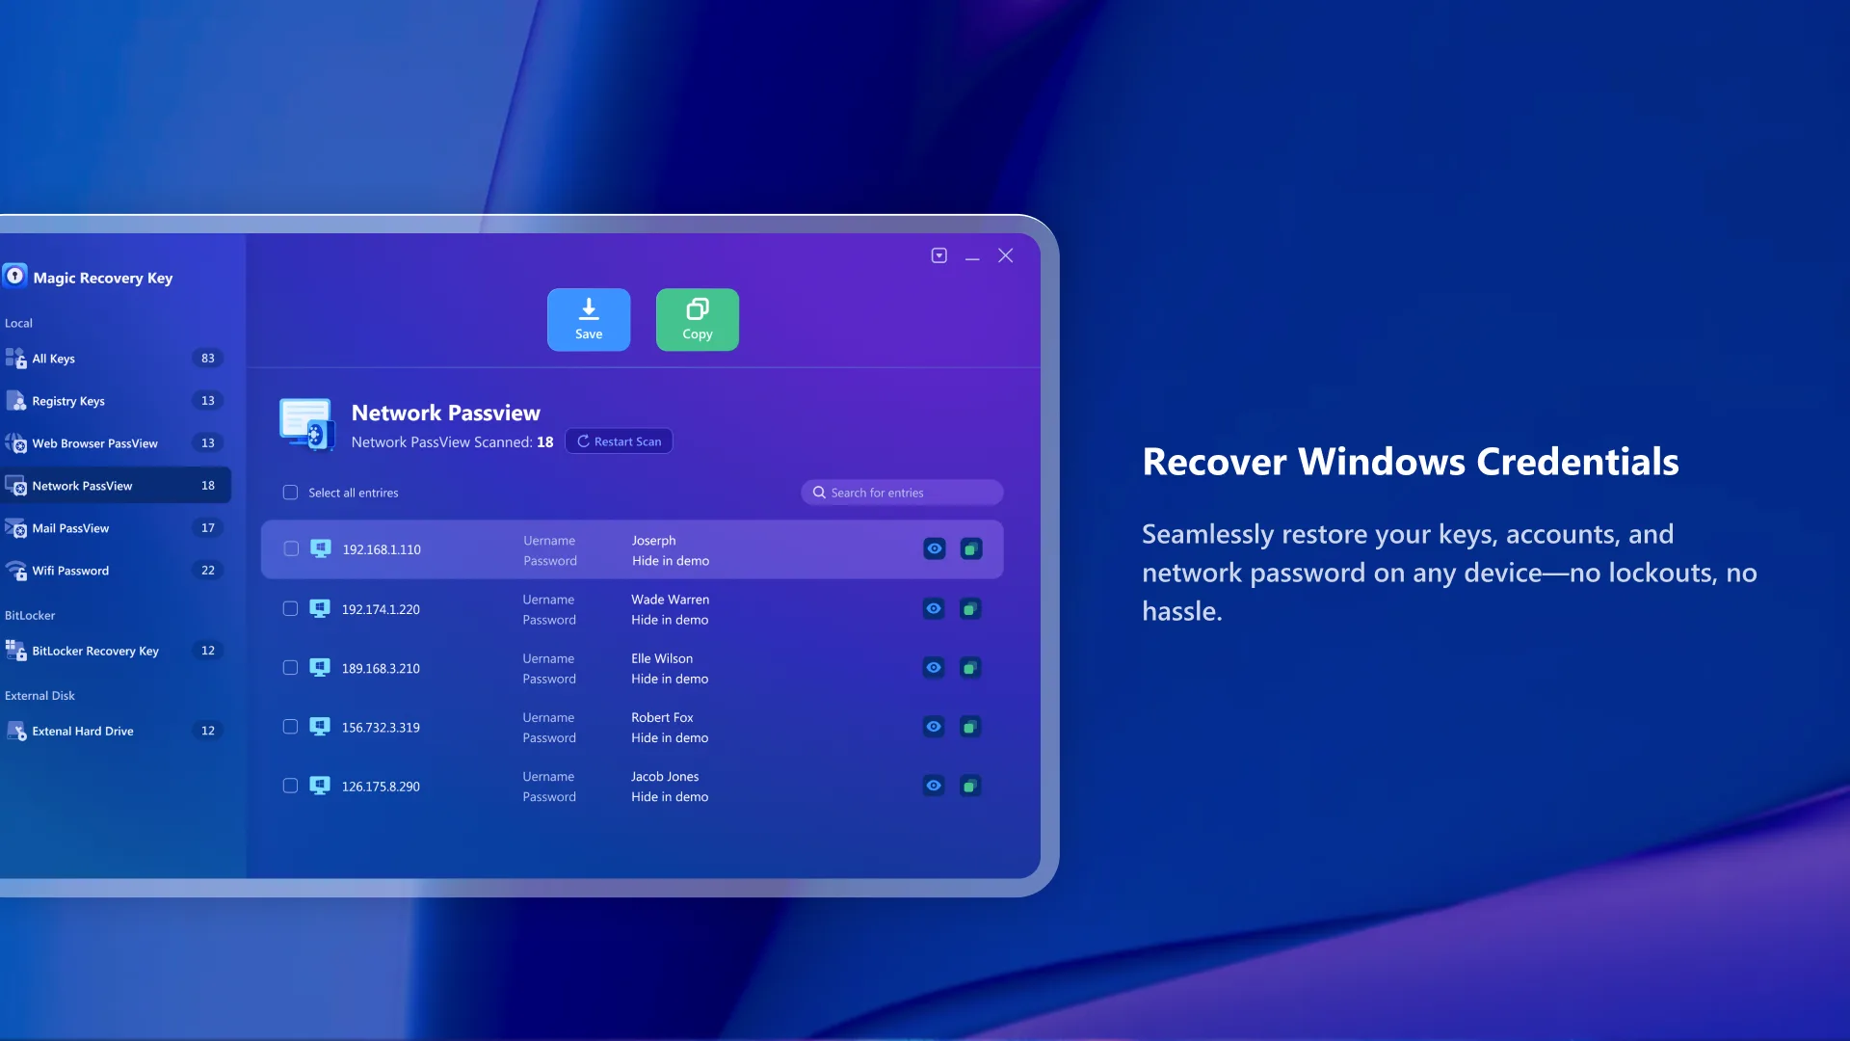1850x1041 pixels.
Task: Click the Magic Recovery Key logo icon
Action: 14,277
